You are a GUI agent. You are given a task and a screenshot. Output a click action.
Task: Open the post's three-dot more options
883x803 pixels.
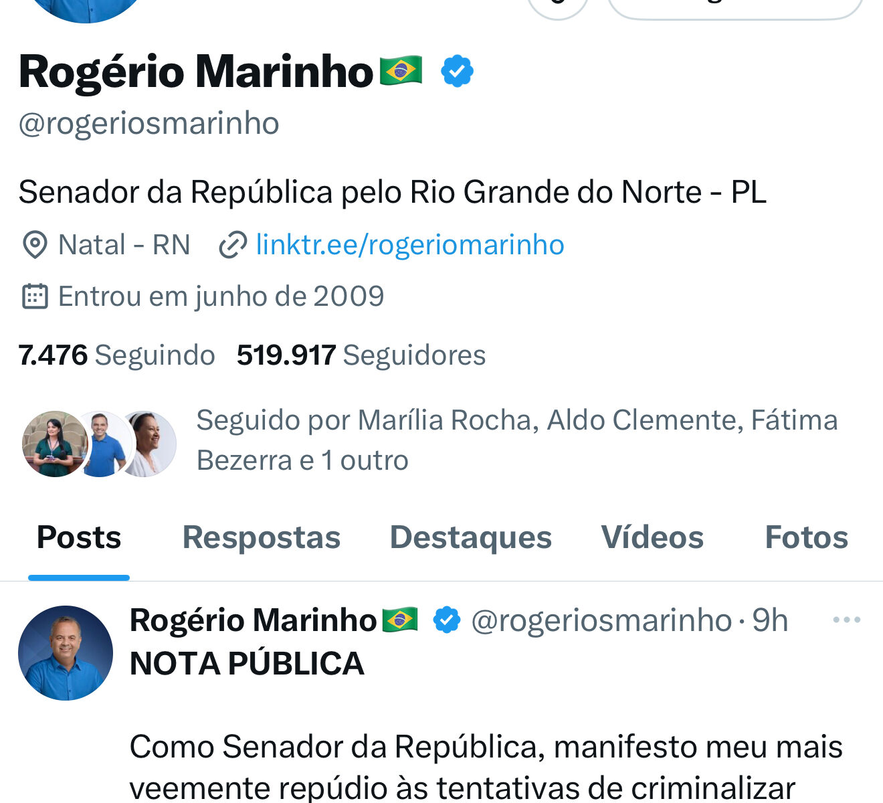point(846,620)
